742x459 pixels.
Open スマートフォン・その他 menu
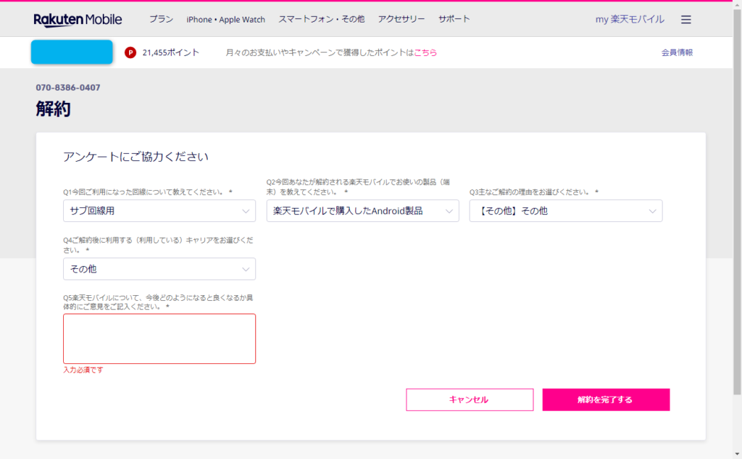[x=321, y=20]
